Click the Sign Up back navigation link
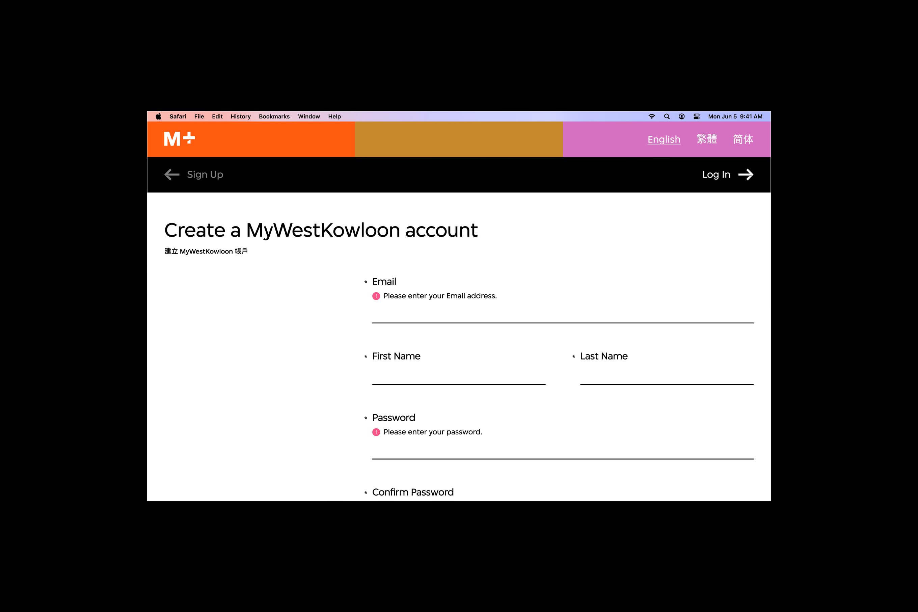Image resolution: width=918 pixels, height=612 pixels. [x=193, y=174]
